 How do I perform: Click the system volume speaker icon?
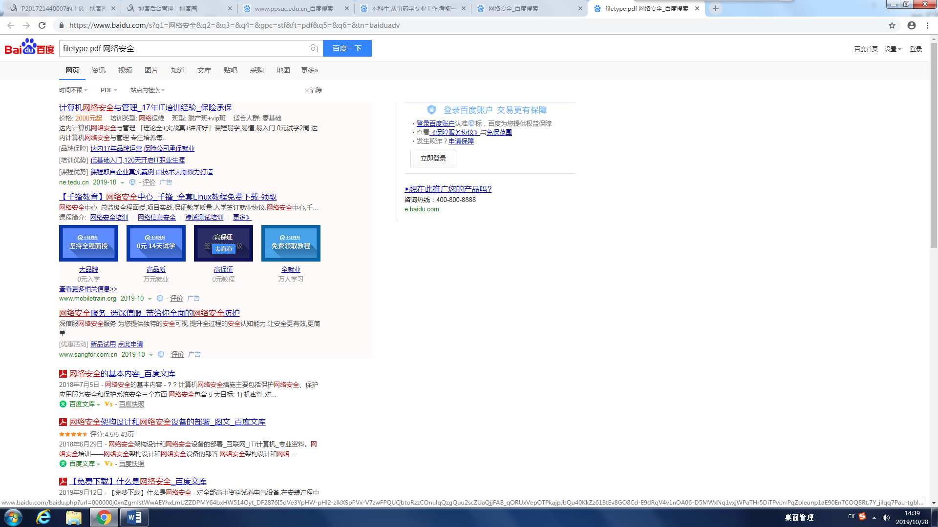pyautogui.click(x=886, y=518)
